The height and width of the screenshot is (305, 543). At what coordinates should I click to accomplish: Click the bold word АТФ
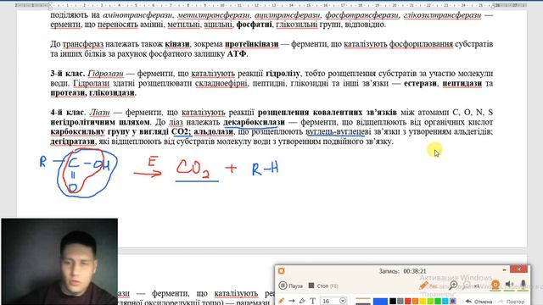[237, 54]
